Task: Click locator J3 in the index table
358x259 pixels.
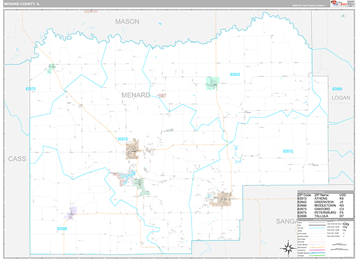Action: pos(341,202)
